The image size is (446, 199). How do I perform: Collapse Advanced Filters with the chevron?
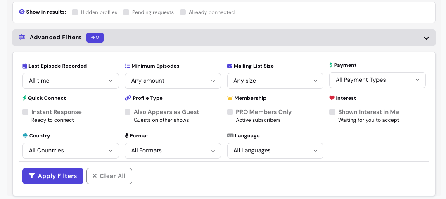point(426,38)
